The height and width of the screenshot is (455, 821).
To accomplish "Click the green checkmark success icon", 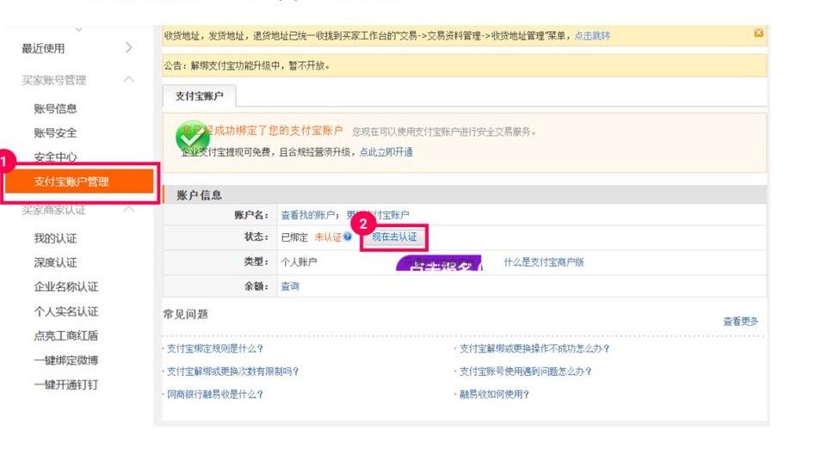I will click(x=192, y=137).
